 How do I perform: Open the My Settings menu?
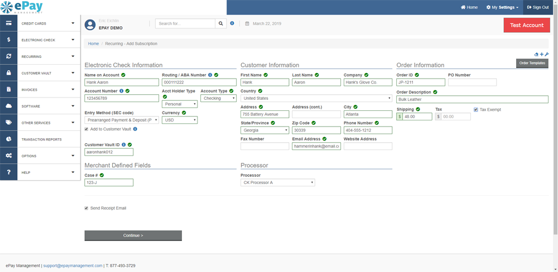point(502,7)
